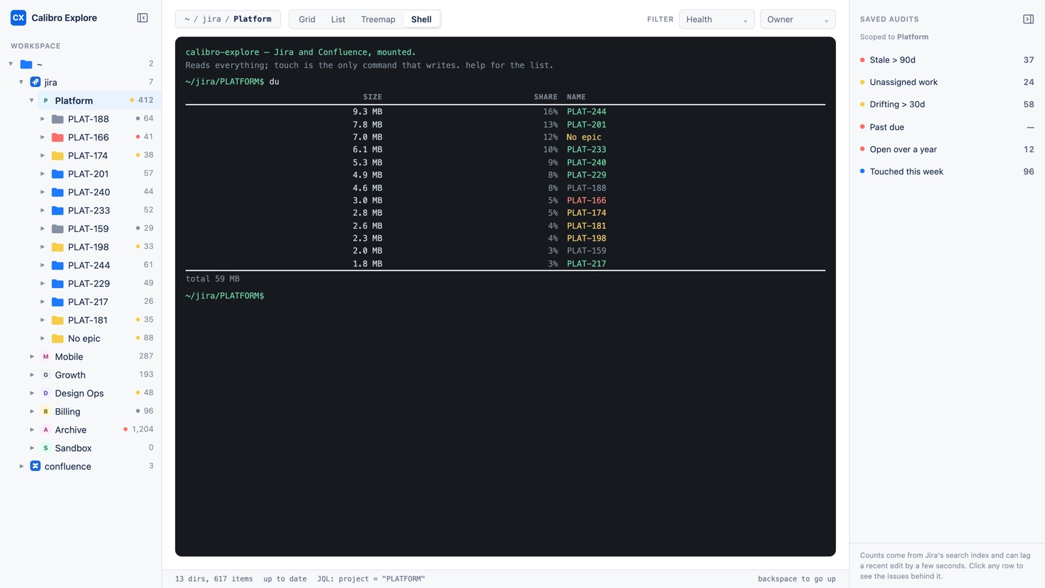Collapse the Saved Audits panel
The image size is (1045, 588).
point(1028,19)
